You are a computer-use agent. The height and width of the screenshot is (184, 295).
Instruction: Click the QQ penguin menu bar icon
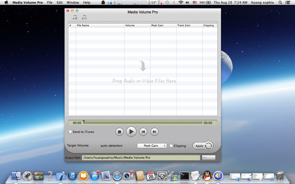[x=103, y=2]
